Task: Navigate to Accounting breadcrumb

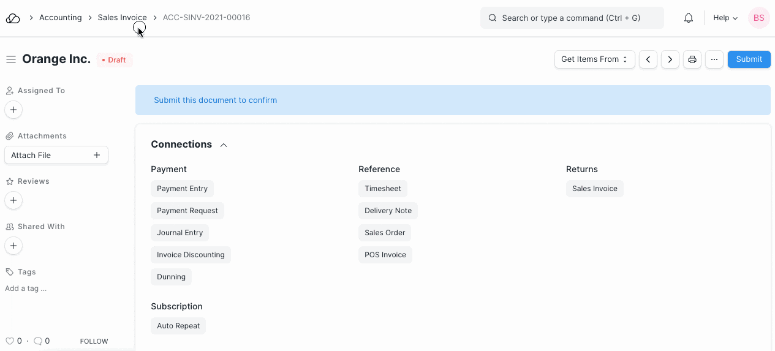Action: (60, 18)
